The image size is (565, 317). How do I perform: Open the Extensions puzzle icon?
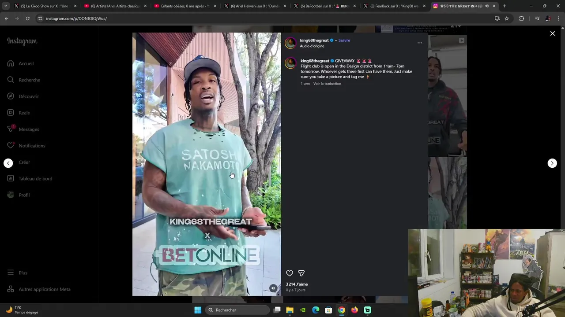[x=522, y=18]
